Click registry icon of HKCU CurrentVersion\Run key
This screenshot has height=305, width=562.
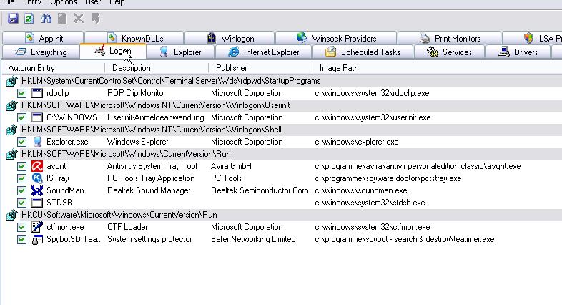click(x=12, y=215)
